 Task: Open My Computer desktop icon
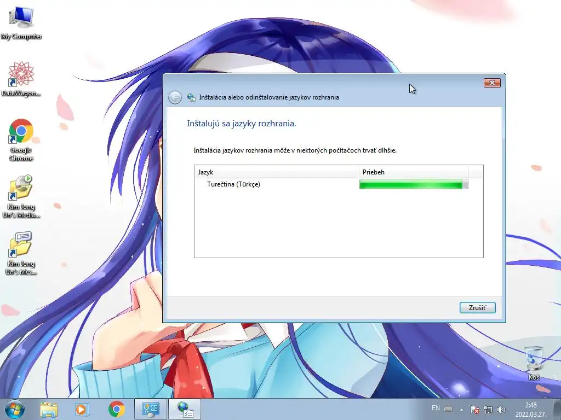pos(21,23)
